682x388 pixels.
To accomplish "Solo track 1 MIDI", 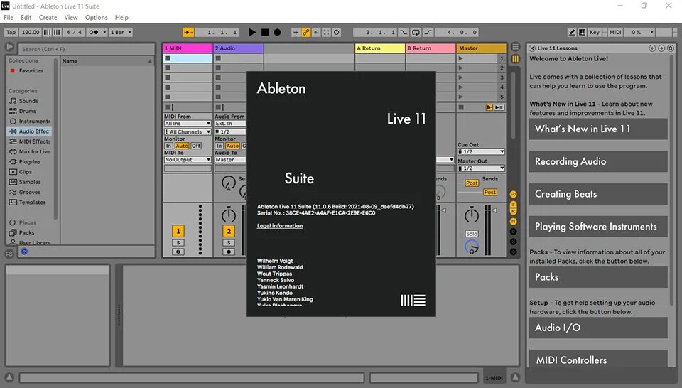I will click(x=178, y=243).
